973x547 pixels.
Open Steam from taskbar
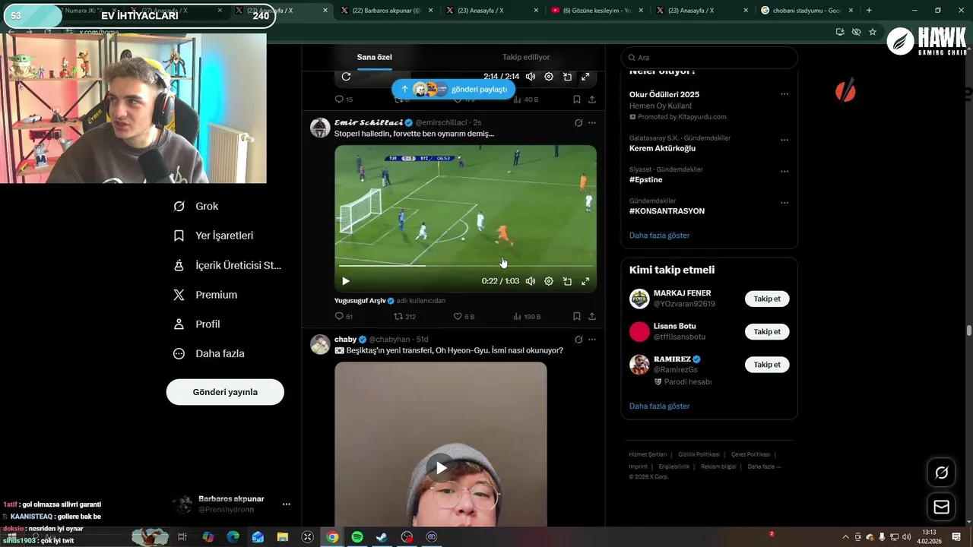[x=382, y=537]
